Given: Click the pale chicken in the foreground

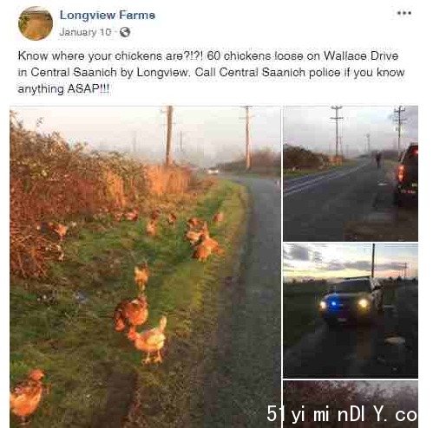Looking at the screenshot, I should click(148, 340).
